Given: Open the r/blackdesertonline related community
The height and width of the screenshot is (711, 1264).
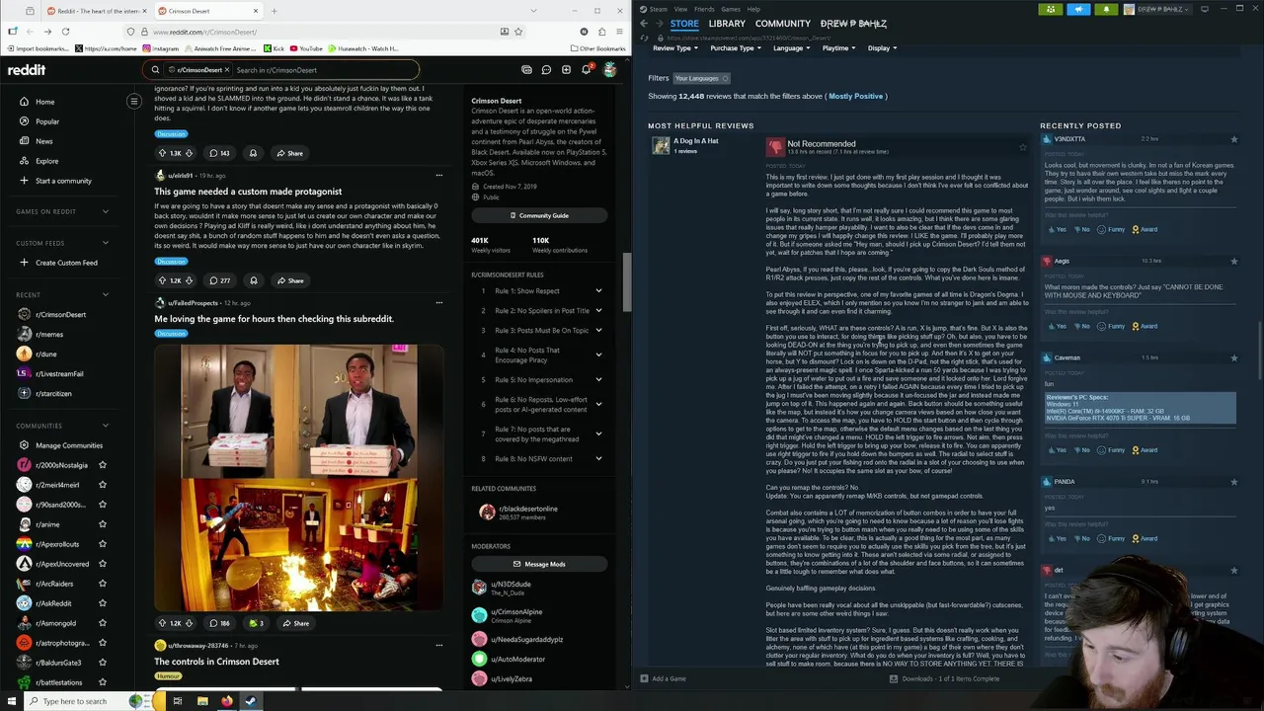Looking at the screenshot, I should tap(527, 512).
